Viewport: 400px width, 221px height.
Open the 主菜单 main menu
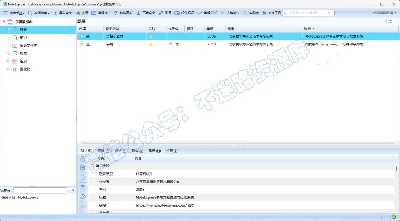(x=14, y=13)
